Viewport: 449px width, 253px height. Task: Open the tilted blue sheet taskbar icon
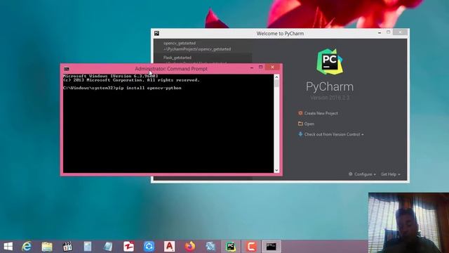(x=108, y=247)
